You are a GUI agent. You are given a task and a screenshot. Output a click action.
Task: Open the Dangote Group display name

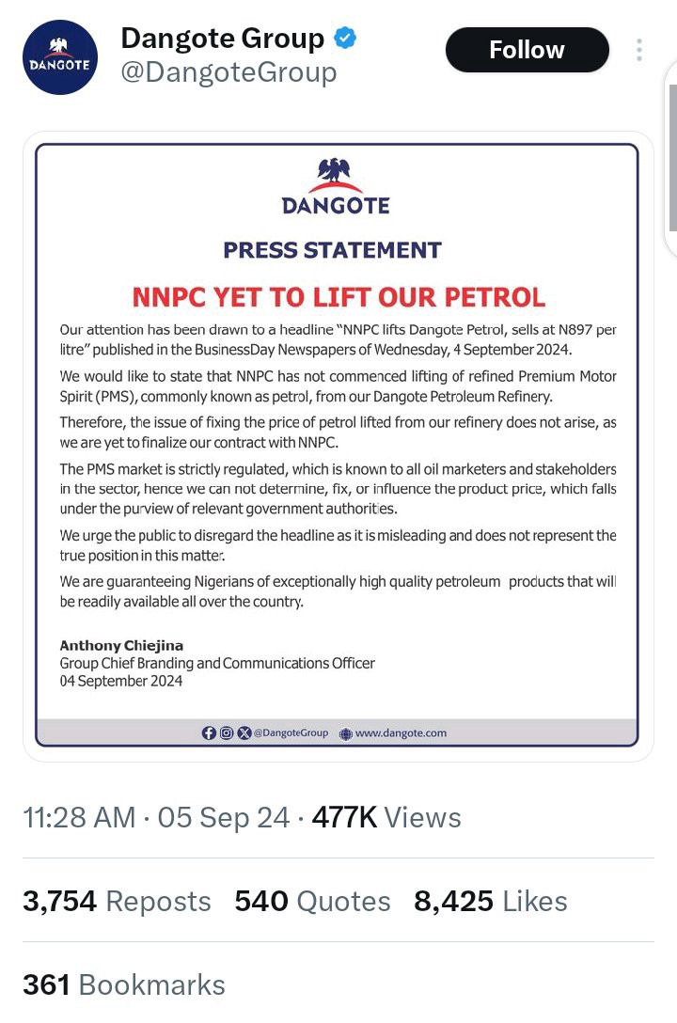pyautogui.click(x=223, y=38)
